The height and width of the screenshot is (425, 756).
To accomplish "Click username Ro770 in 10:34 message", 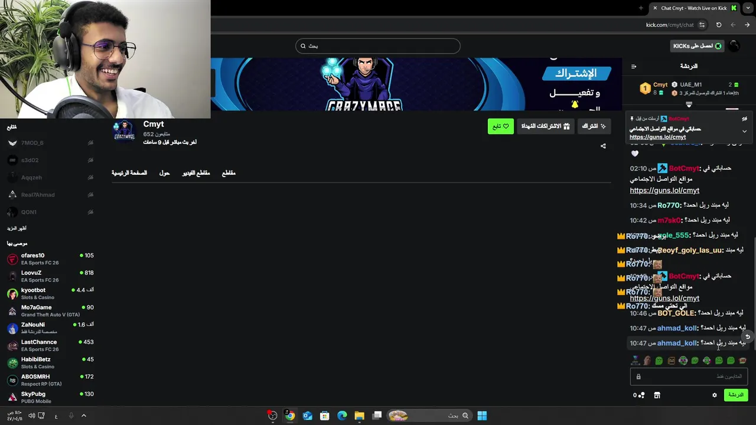I will [x=669, y=205].
